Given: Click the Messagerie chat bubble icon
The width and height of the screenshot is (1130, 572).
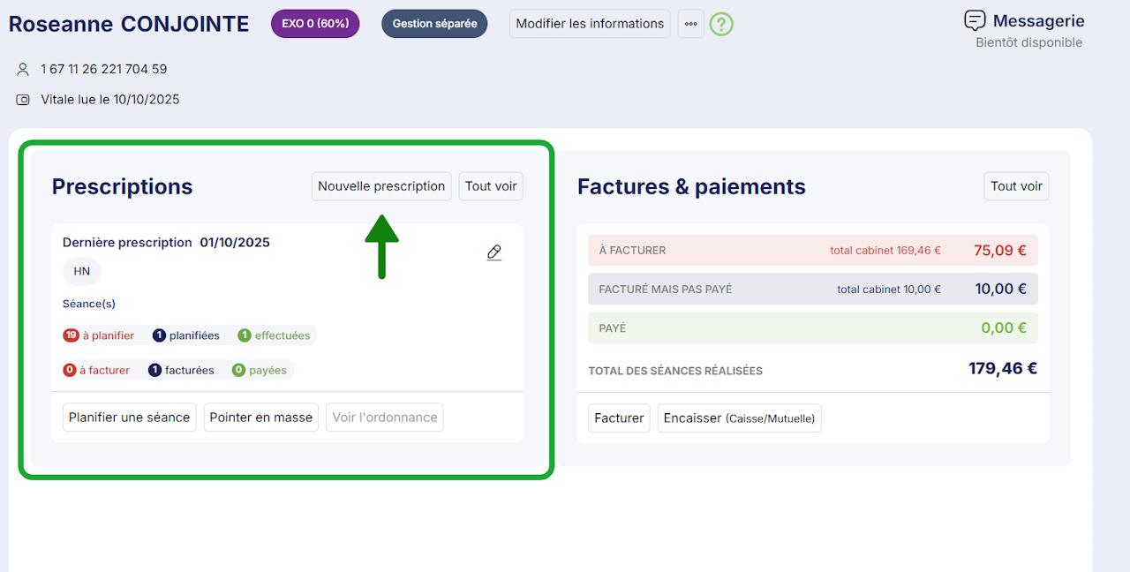Looking at the screenshot, I should tap(975, 21).
